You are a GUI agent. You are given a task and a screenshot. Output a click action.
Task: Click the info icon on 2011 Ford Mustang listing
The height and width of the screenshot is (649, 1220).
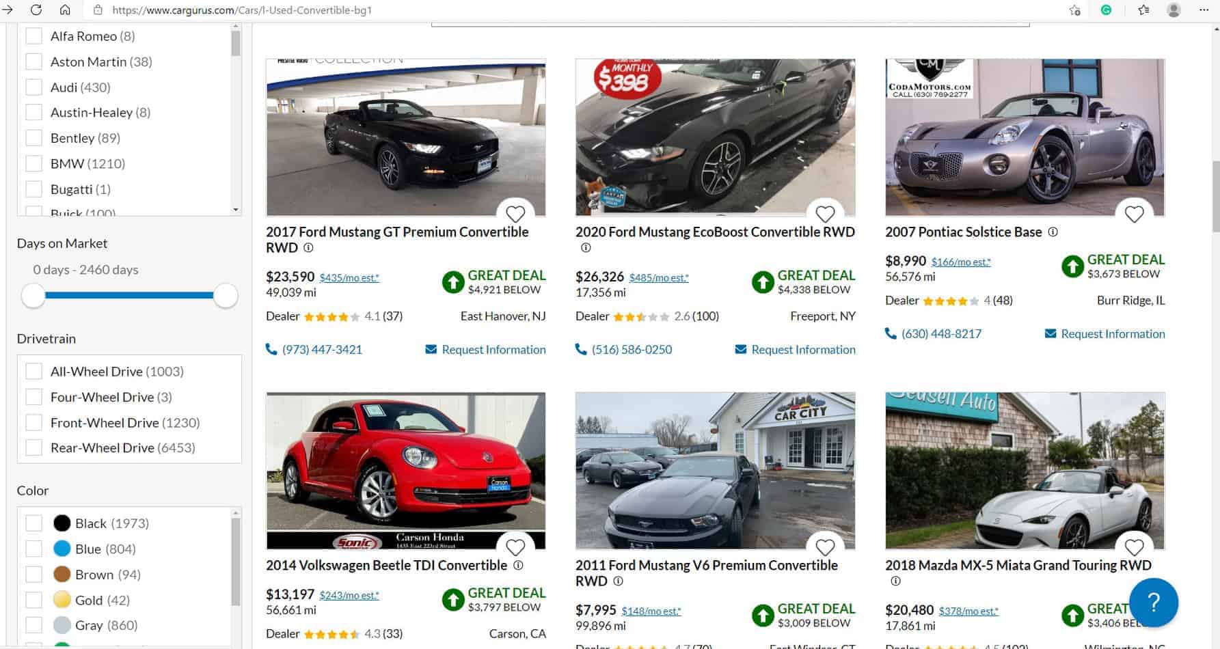click(619, 581)
